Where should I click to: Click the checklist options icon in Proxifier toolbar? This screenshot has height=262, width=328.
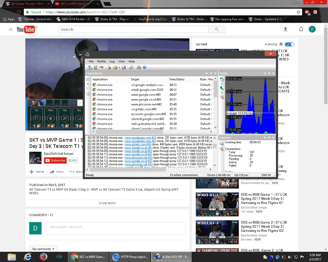pyautogui.click(x=131, y=67)
